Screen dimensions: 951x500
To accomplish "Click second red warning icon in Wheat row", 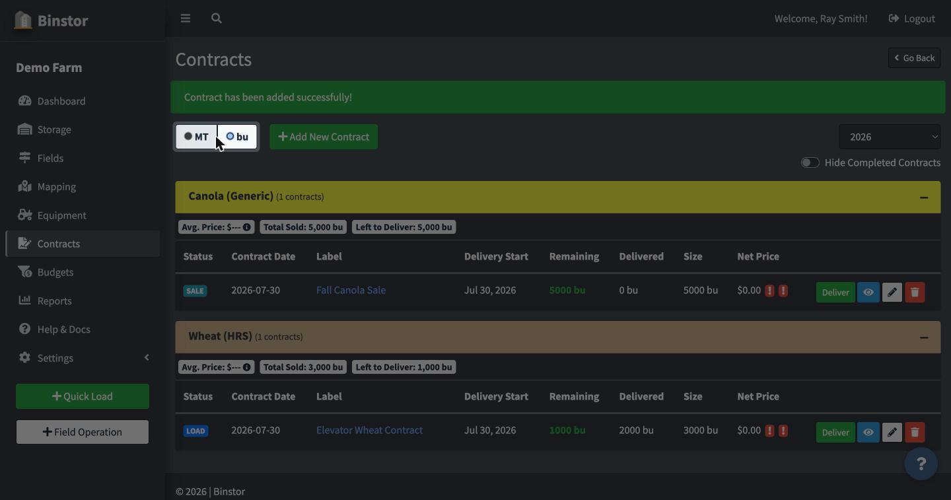I will pos(783,431).
